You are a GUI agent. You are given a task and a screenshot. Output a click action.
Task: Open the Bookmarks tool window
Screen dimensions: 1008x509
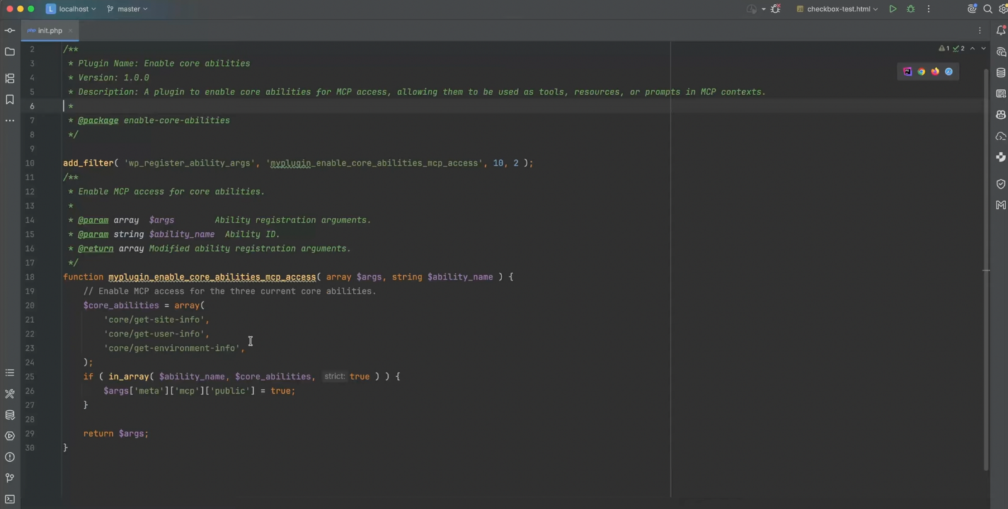[x=9, y=100]
